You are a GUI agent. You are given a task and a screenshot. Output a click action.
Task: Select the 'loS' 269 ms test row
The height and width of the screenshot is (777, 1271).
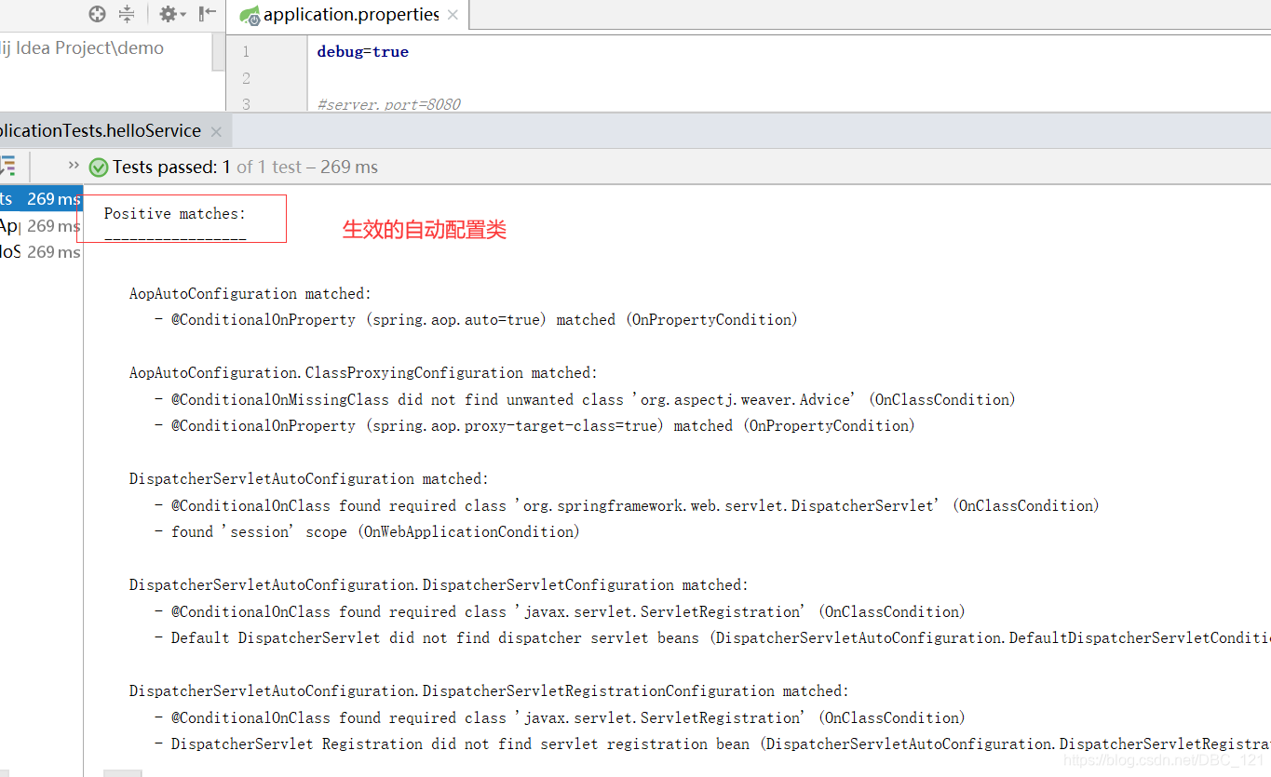tap(41, 252)
